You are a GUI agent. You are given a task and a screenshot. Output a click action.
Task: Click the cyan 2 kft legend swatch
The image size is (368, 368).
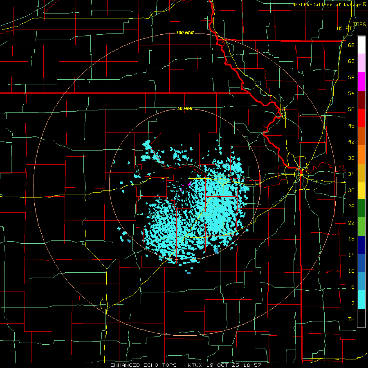click(361, 300)
